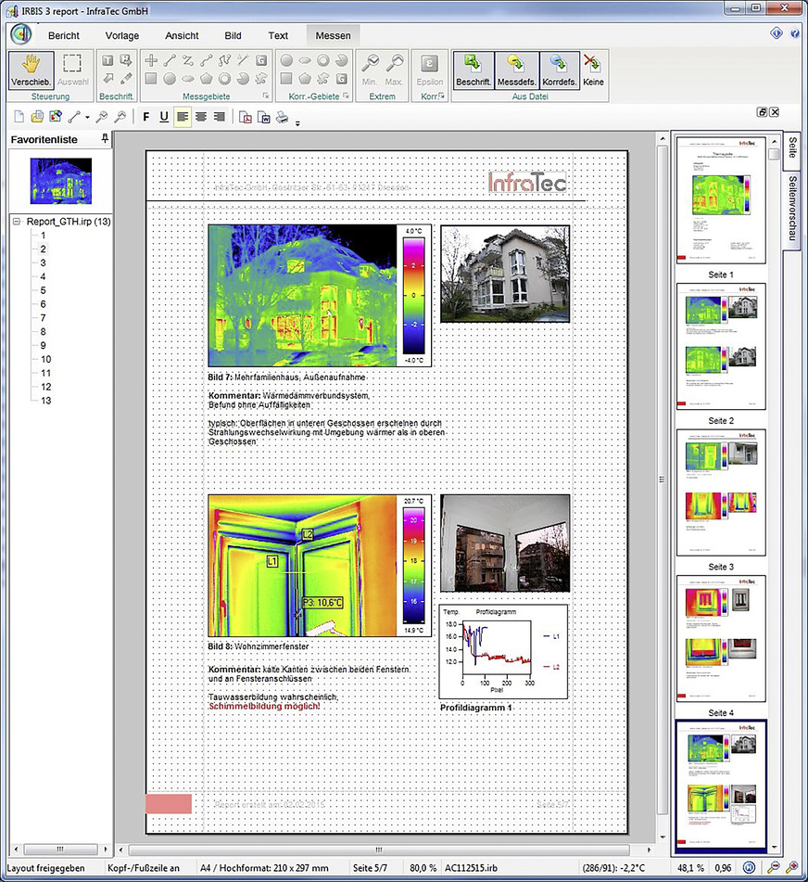Image resolution: width=808 pixels, height=882 pixels.
Task: Open the help question mark icon
Action: 794,33
